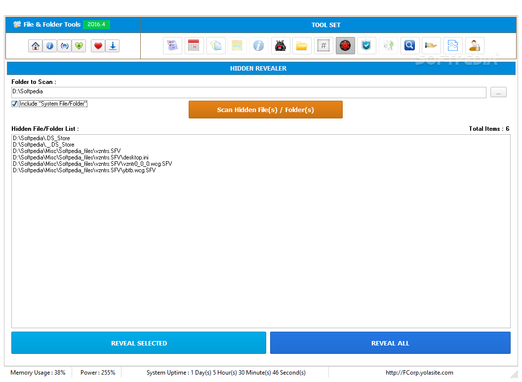Select the desktop.ini list entry

point(80,157)
